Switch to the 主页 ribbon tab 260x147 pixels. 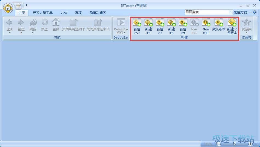point(22,13)
